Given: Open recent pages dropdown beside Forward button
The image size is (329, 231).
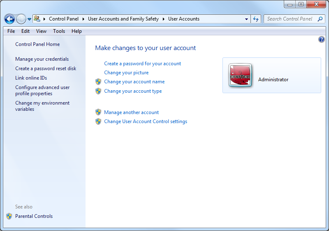Looking at the screenshot, I should [x=29, y=19].
